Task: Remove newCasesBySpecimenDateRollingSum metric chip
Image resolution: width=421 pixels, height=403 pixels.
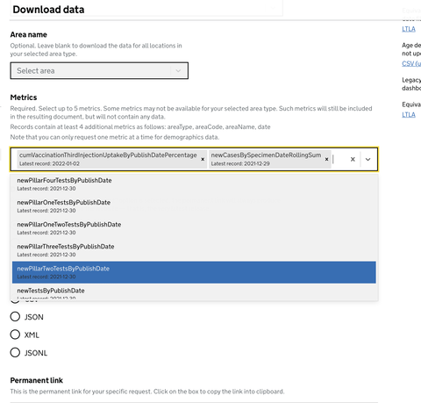Action: 326,159
